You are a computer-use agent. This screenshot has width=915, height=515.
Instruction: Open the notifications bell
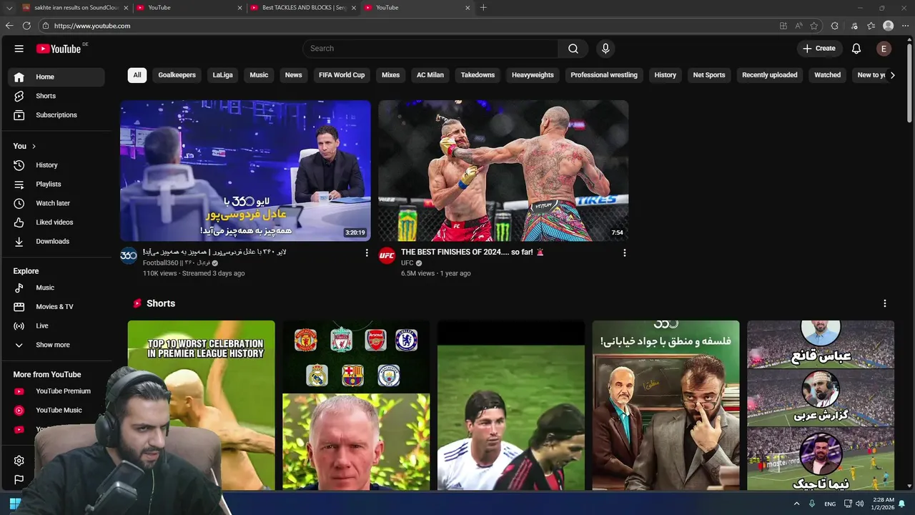pyautogui.click(x=856, y=49)
